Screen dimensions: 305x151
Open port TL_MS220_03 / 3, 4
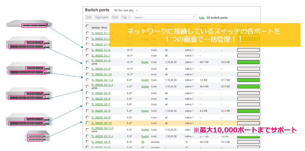click(x=102, y=136)
